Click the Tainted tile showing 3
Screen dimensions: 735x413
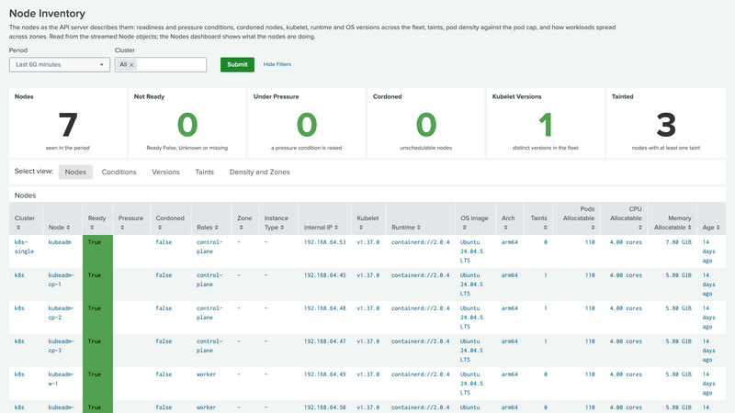(665, 123)
